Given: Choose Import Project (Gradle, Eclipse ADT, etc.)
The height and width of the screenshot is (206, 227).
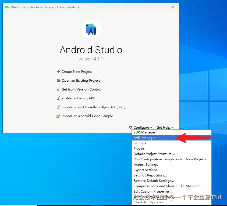Looking at the screenshot, I should 93,107.
